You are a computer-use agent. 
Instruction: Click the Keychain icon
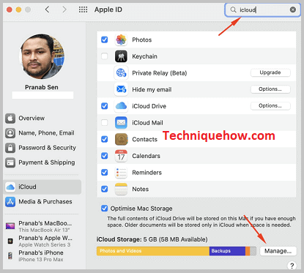[x=121, y=56]
